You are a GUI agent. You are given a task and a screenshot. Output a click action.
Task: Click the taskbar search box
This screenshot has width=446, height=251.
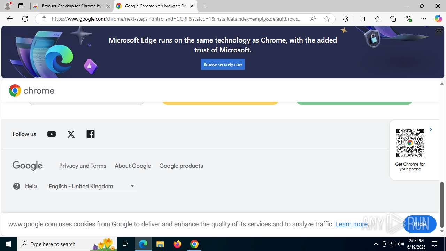coord(67,244)
